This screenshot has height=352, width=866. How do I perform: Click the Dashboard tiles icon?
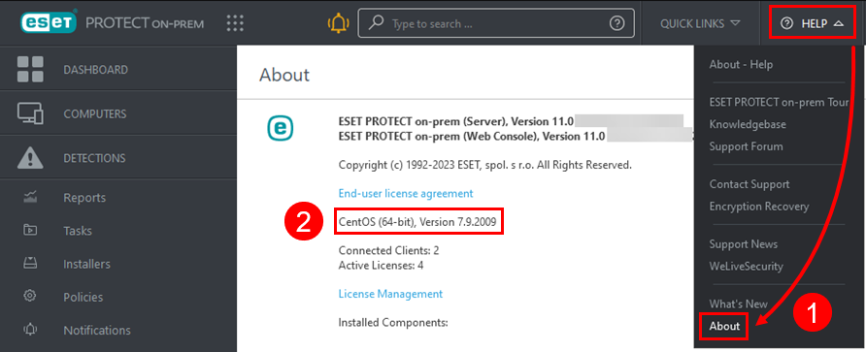coord(30,70)
